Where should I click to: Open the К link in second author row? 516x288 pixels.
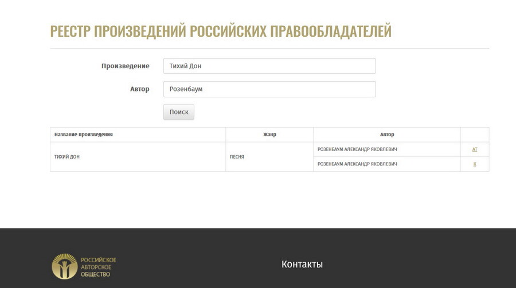[x=475, y=164]
